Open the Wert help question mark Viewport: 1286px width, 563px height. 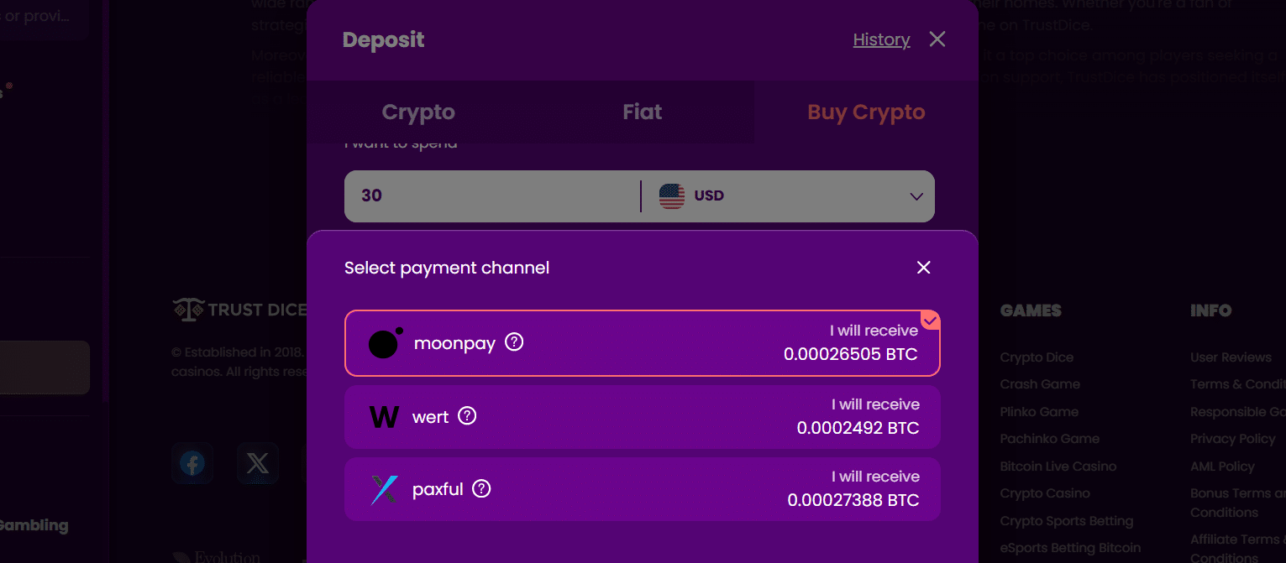pyautogui.click(x=468, y=415)
